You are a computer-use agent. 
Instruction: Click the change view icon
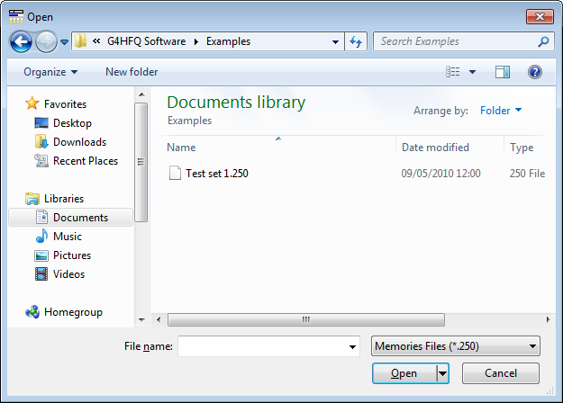pyautogui.click(x=454, y=72)
